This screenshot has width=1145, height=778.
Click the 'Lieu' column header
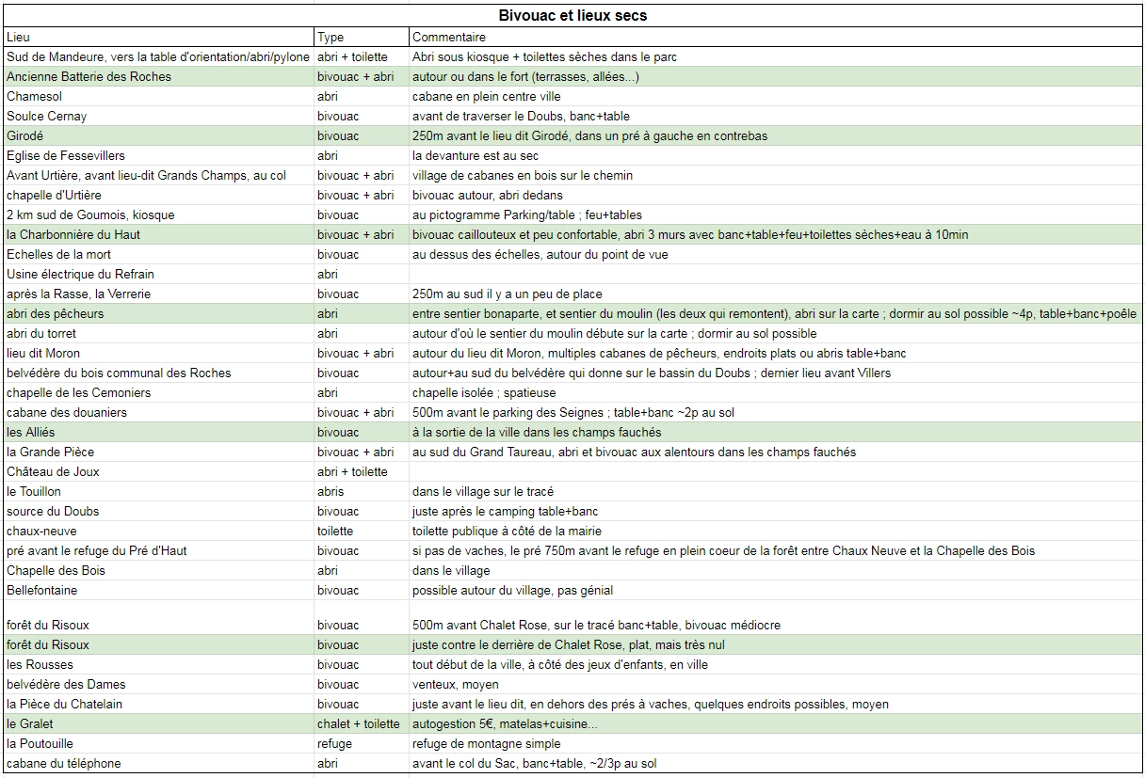click(x=159, y=38)
